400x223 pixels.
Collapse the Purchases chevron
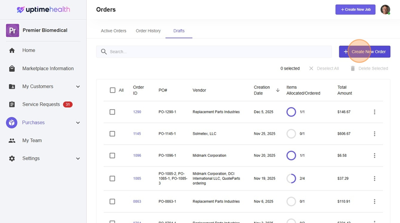coord(78,123)
